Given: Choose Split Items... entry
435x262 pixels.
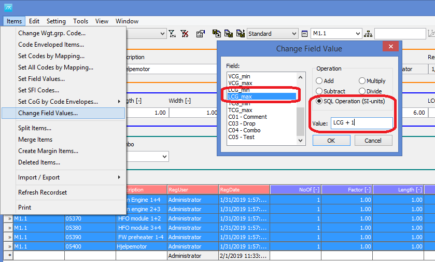Looking at the screenshot, I should pos(63,128).
